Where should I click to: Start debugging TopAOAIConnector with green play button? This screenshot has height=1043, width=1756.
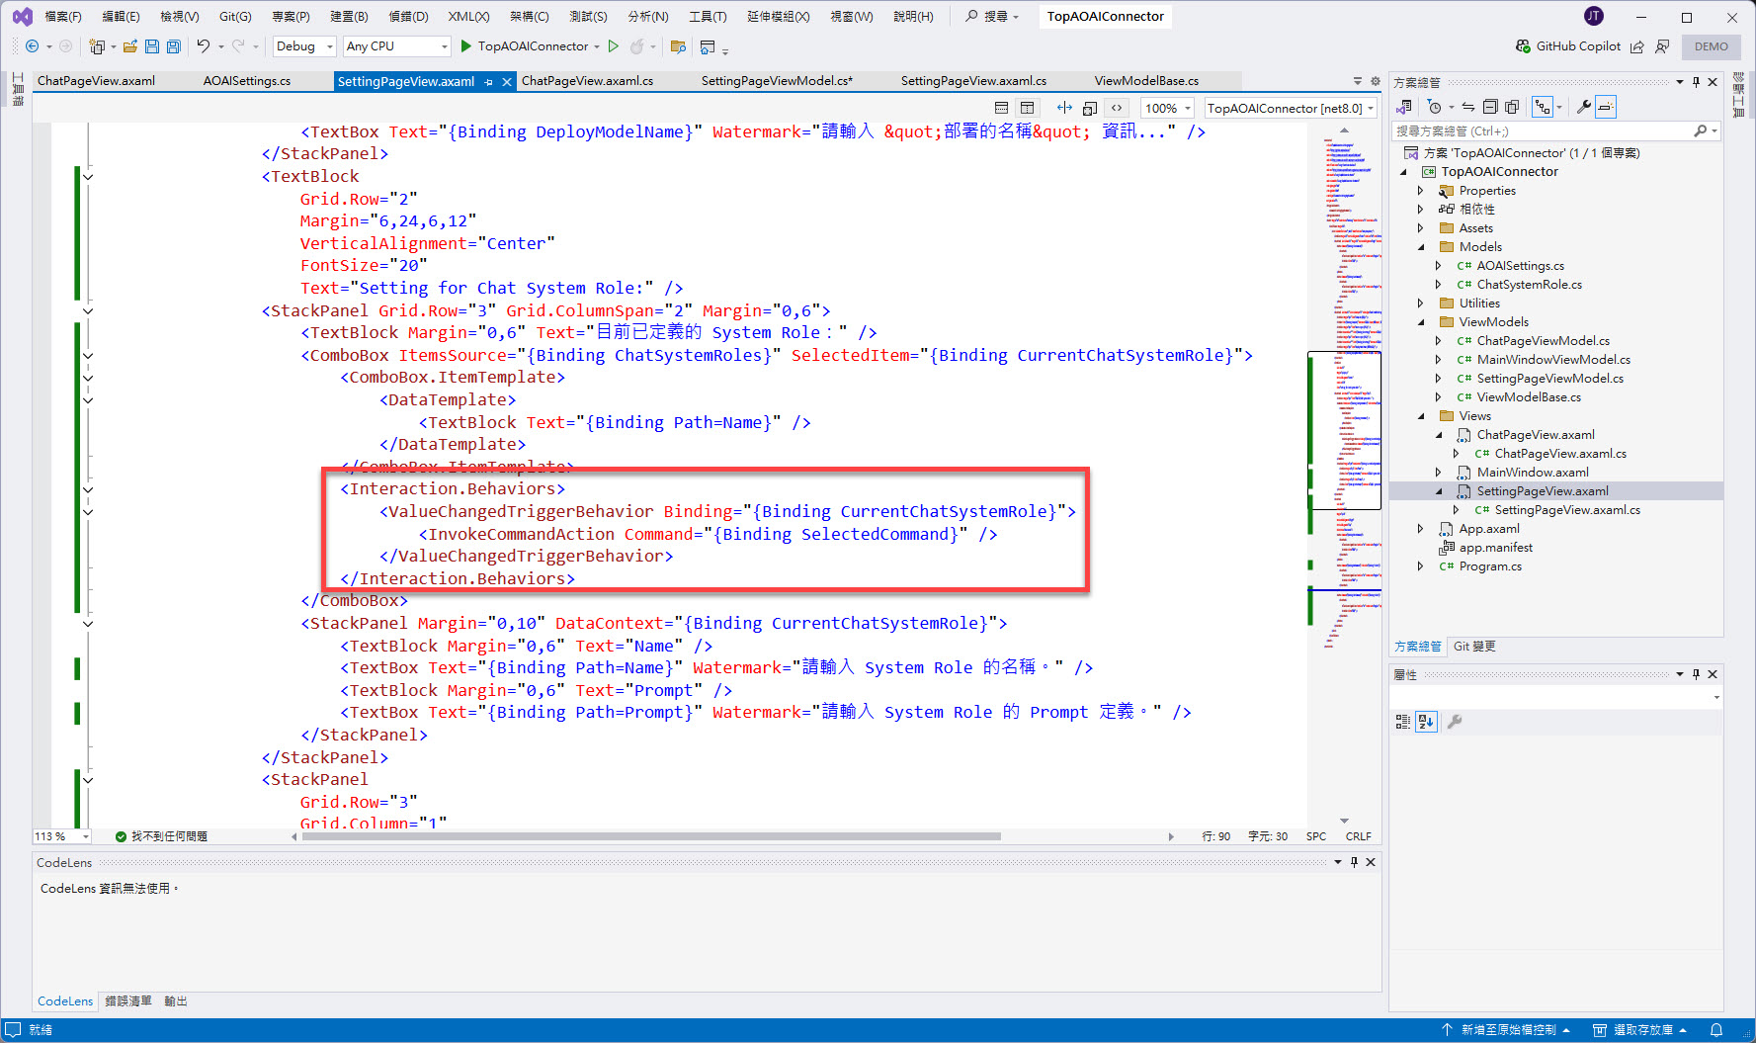click(466, 46)
